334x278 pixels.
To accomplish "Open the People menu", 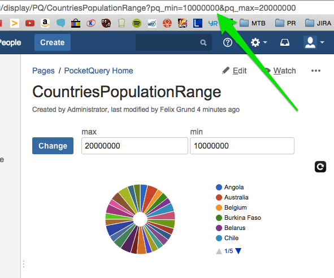I will tap(10, 42).
